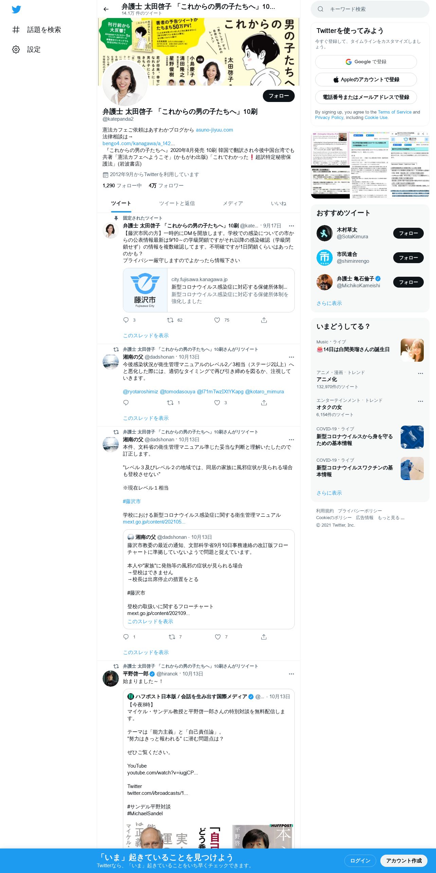This screenshot has width=436, height=873.
Task: View 4万 フォロワー list
Action: pos(166,186)
